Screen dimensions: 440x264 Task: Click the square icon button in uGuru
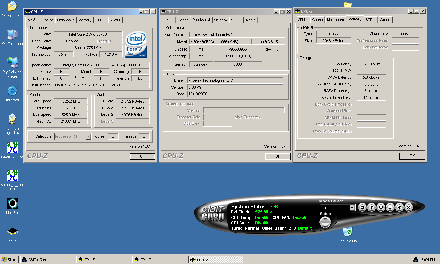coord(362,207)
